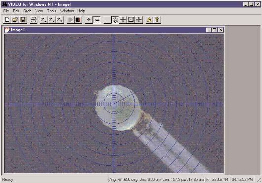This screenshot has height=183, width=262.
Task: Click the New document icon
Action: pos(7,20)
